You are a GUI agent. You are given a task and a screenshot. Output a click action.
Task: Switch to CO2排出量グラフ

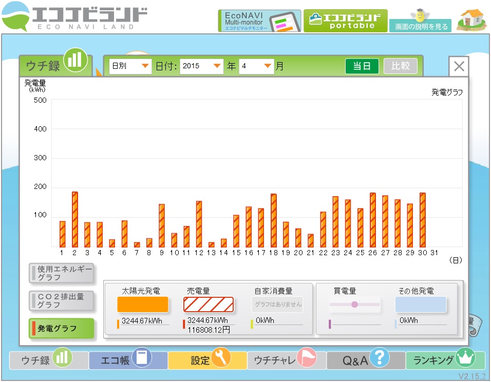click(x=62, y=301)
